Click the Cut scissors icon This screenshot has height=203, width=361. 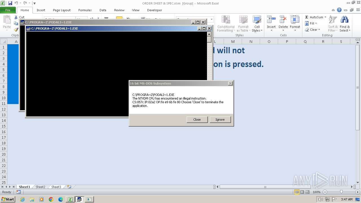(x=16, y=17)
